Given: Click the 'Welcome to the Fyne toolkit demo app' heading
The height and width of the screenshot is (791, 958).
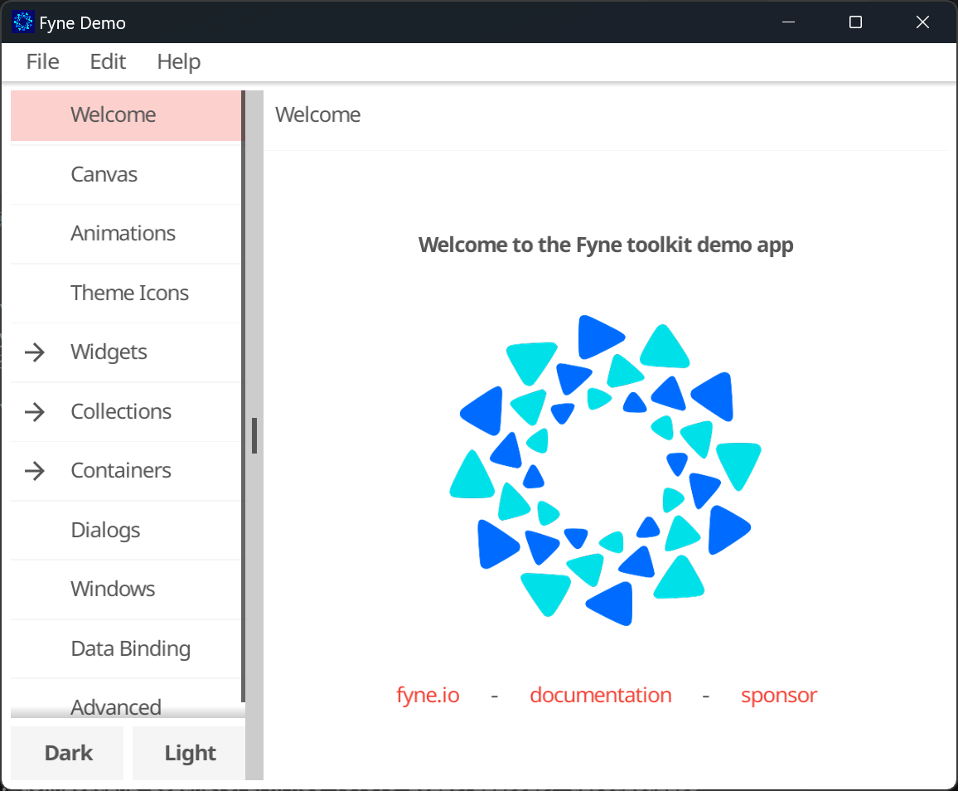Looking at the screenshot, I should click(x=606, y=245).
